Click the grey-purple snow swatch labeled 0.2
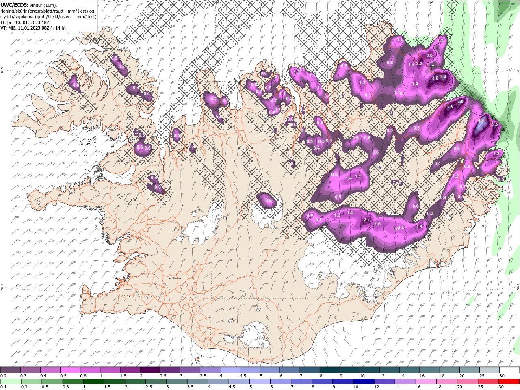Viewport: 520px width, 390px height. [11, 370]
